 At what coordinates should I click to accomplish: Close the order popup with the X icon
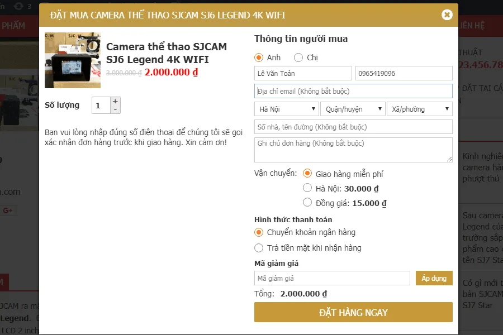[446, 15]
